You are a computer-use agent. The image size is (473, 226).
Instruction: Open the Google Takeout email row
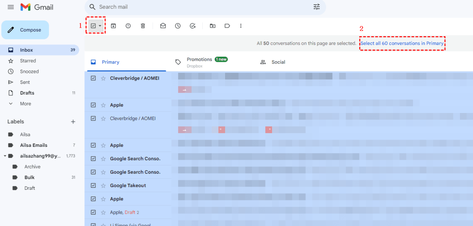tap(279, 185)
